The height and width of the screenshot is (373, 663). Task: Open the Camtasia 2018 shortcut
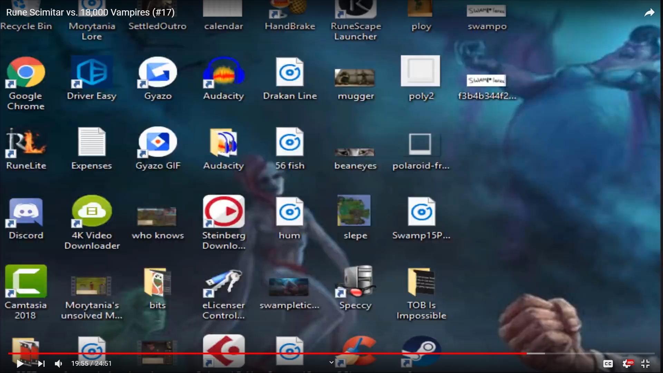[x=26, y=281]
